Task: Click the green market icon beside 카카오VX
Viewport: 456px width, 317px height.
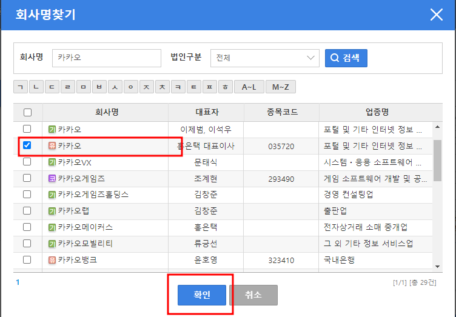Action: [52, 162]
